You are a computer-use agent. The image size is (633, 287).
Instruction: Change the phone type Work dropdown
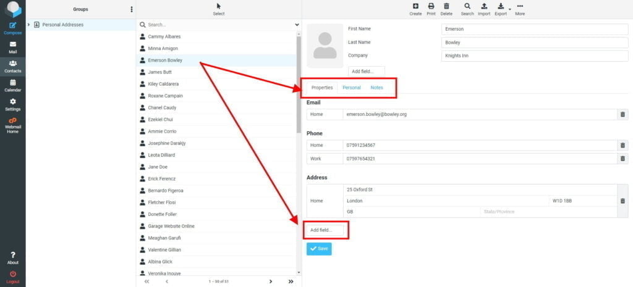click(325, 159)
